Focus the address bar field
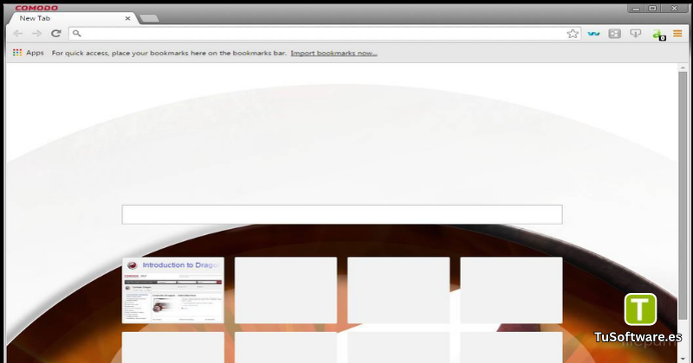 [325, 34]
